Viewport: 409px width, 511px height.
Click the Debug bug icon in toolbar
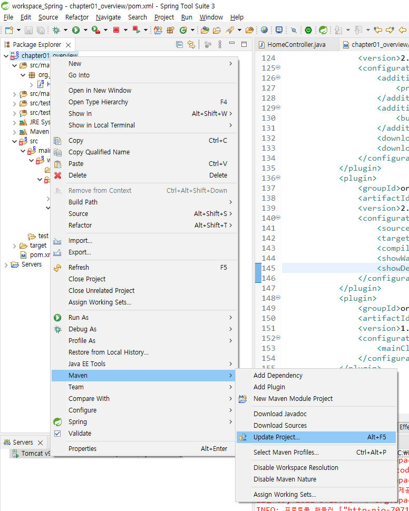56,30
